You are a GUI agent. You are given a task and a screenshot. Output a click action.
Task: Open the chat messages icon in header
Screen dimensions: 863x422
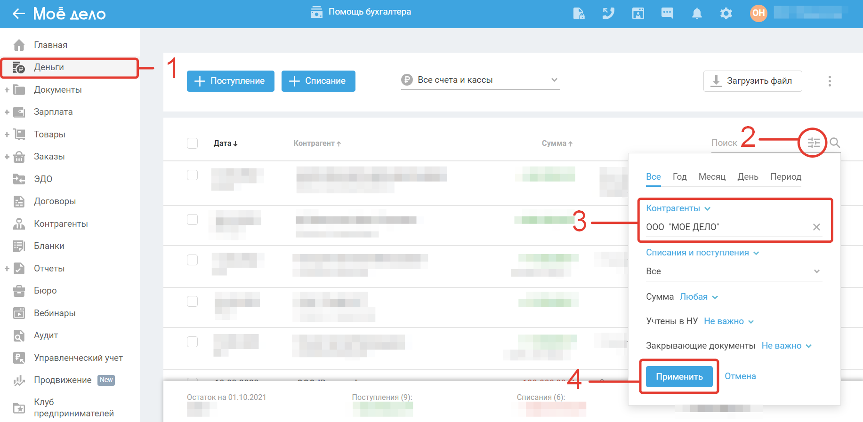click(x=667, y=13)
